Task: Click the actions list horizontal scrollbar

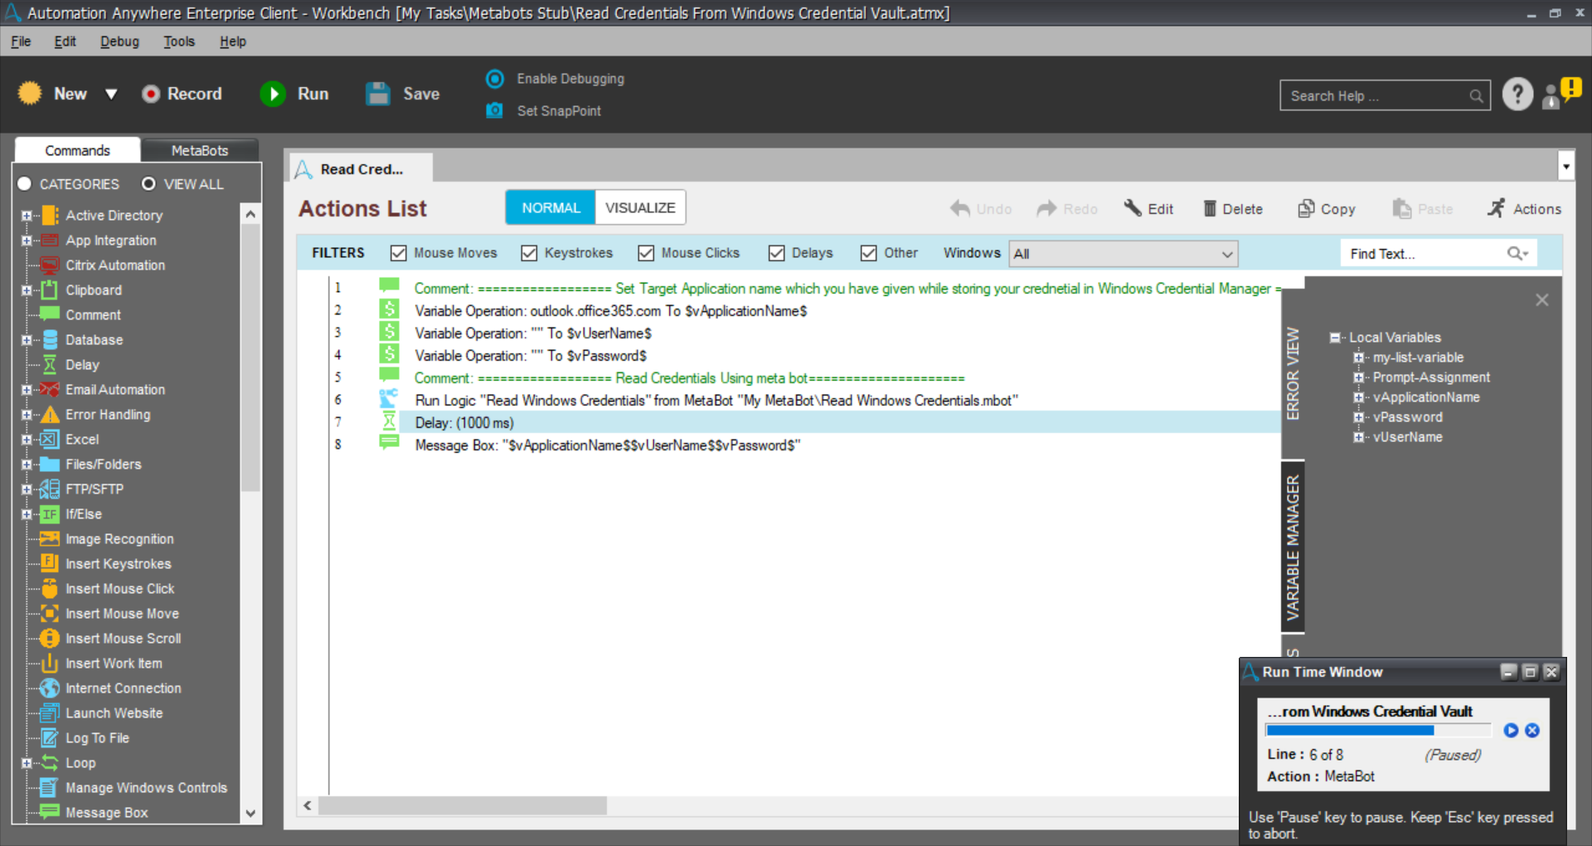Action: coord(463,805)
